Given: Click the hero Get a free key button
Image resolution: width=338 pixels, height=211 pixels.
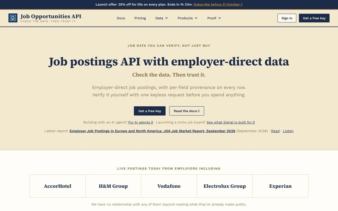Looking at the screenshot, I should [150, 111].
